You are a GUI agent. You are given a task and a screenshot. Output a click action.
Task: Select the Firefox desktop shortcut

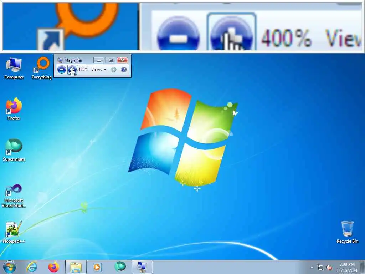point(14,109)
